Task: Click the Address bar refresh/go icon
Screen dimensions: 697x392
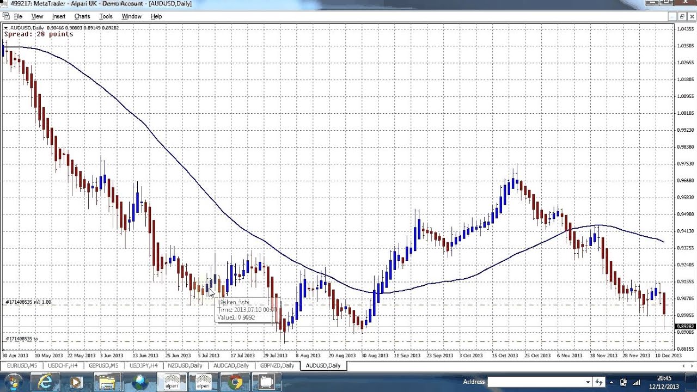Action: (x=599, y=382)
